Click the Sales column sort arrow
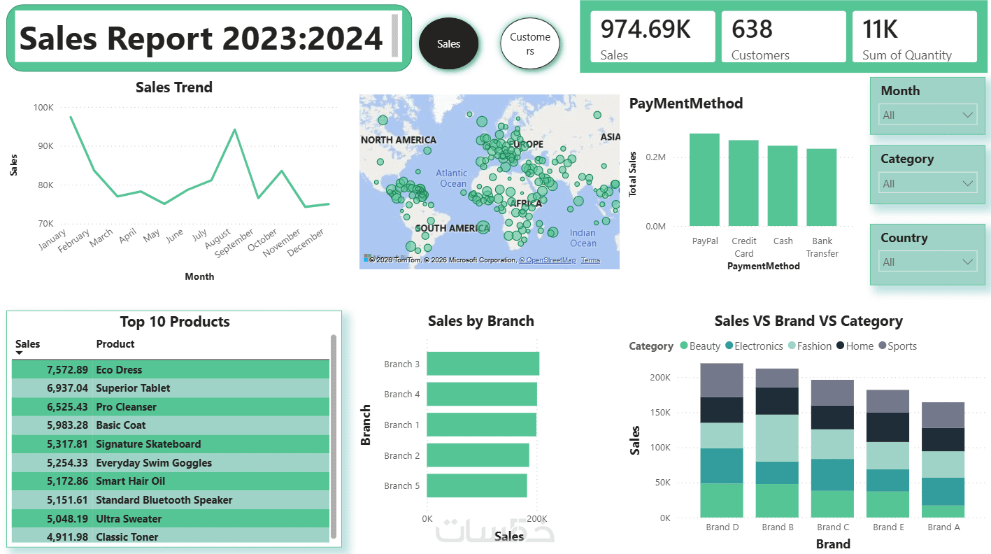This screenshot has width=991, height=554. click(19, 353)
